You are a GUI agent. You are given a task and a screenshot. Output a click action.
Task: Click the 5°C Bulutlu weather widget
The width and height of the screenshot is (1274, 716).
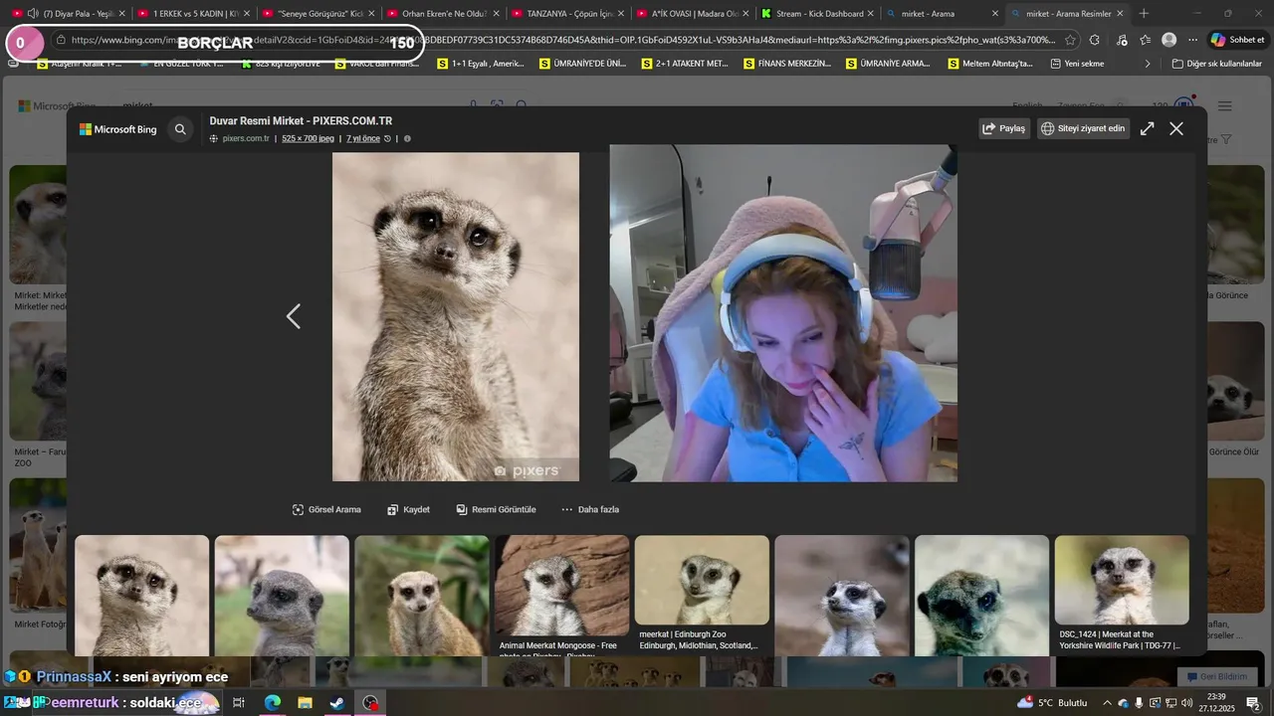tap(1053, 703)
